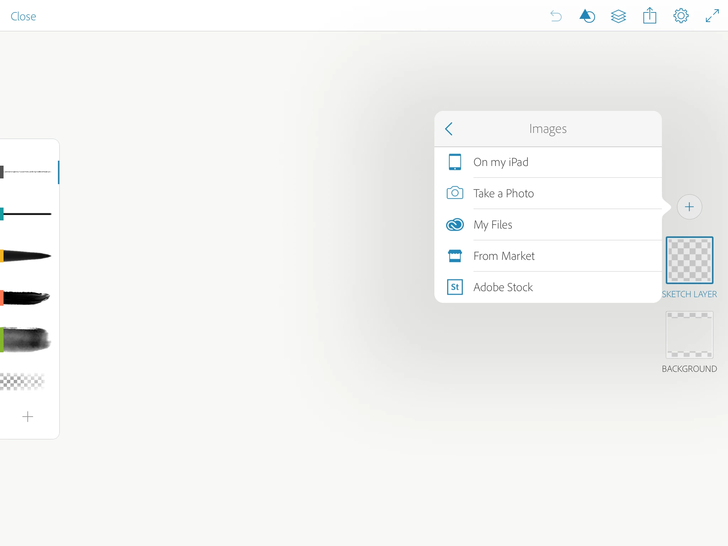Select the Sketch Layer thumbnail

[689, 260]
